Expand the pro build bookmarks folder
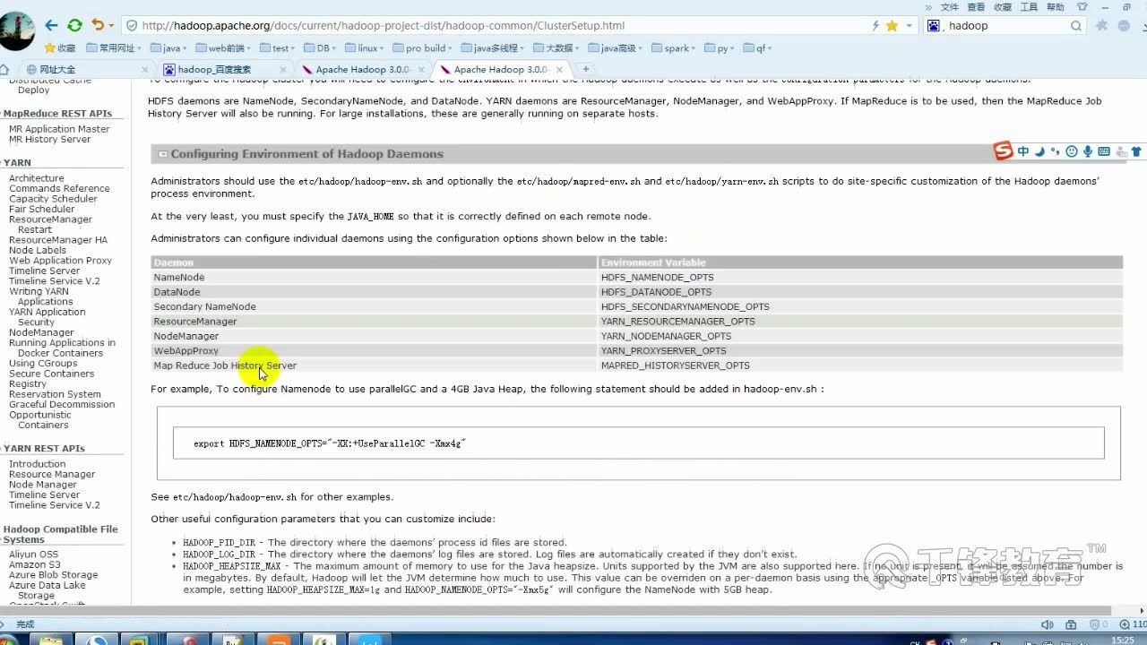 (x=424, y=48)
